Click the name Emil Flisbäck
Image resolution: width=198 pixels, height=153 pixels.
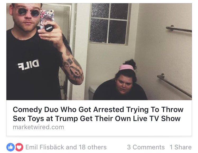(45, 147)
